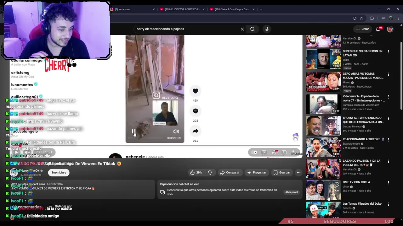Open the YouTube account avatar menu
The height and width of the screenshot is (226, 403).
click(390, 29)
